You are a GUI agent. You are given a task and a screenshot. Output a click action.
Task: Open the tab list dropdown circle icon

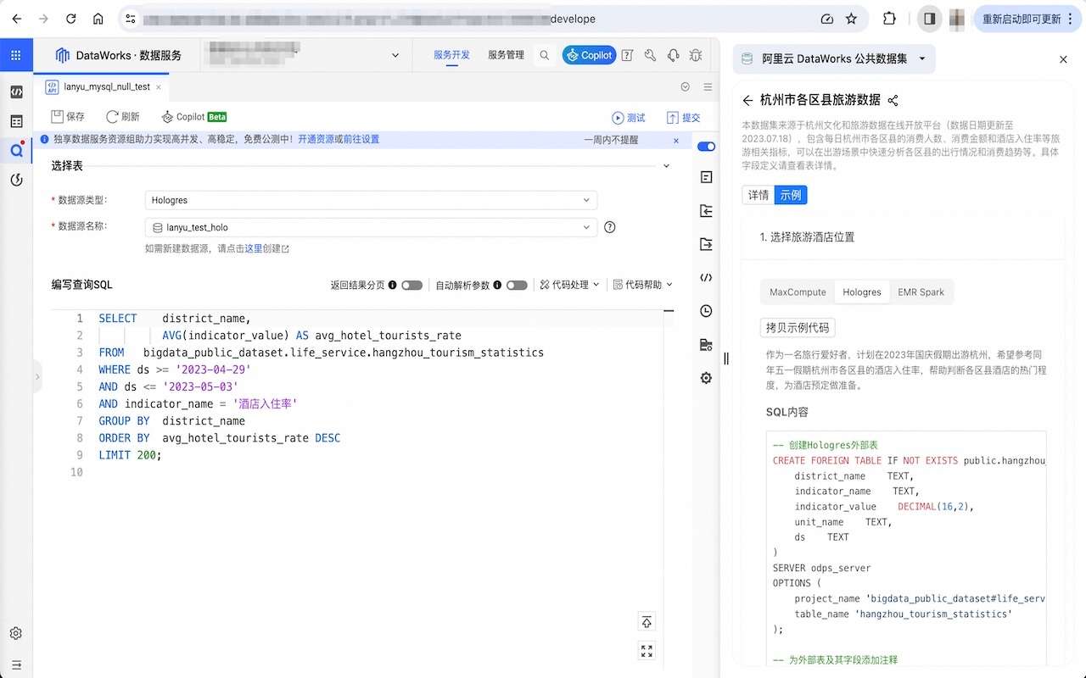[686, 86]
